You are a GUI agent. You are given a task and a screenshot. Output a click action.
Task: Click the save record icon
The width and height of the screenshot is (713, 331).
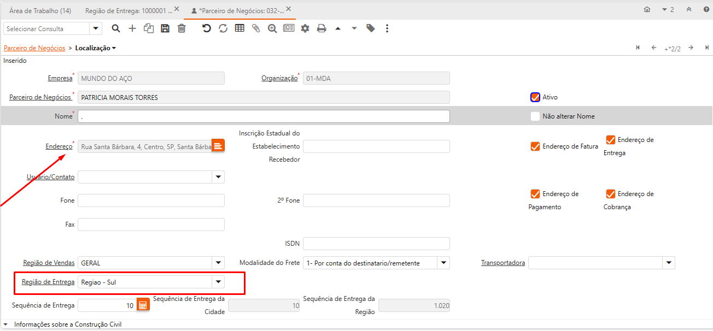[165, 28]
